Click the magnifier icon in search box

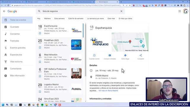click(x=39, y=11)
